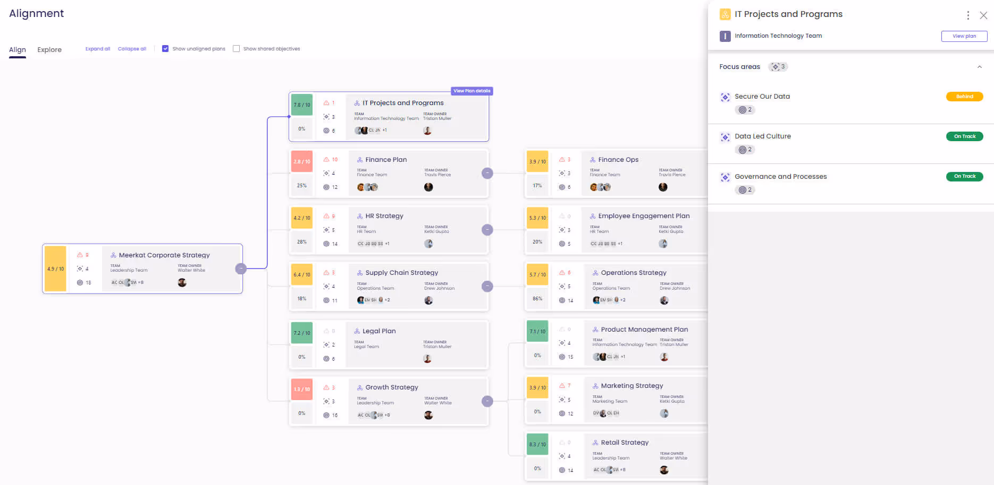The width and height of the screenshot is (994, 485).
Task: Click the focus area icon beside Secure Our Data
Action: pyautogui.click(x=725, y=97)
